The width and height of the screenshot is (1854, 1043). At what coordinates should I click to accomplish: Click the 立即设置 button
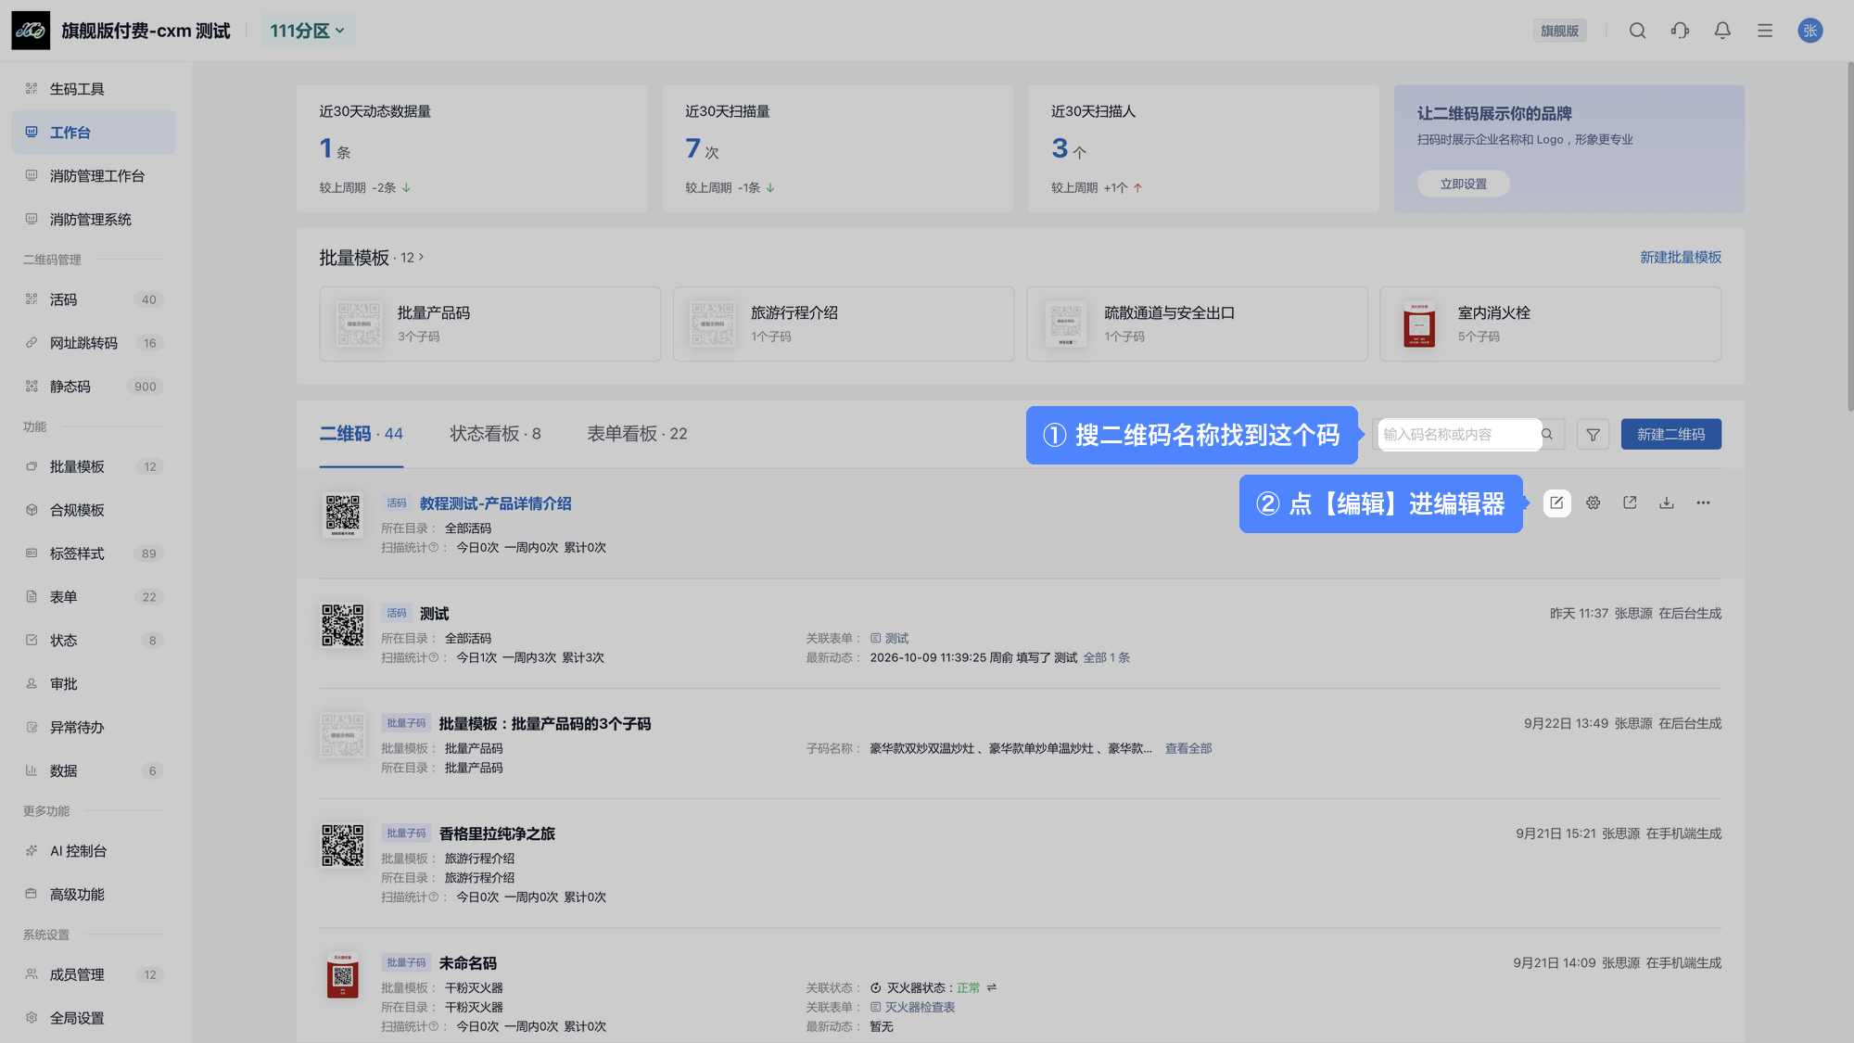point(1463,184)
